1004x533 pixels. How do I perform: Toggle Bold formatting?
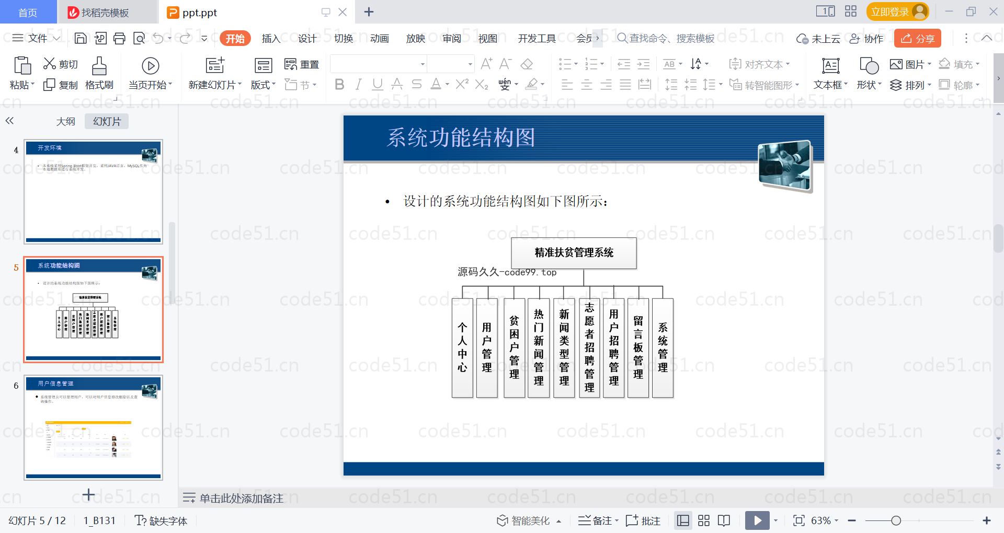tap(339, 84)
